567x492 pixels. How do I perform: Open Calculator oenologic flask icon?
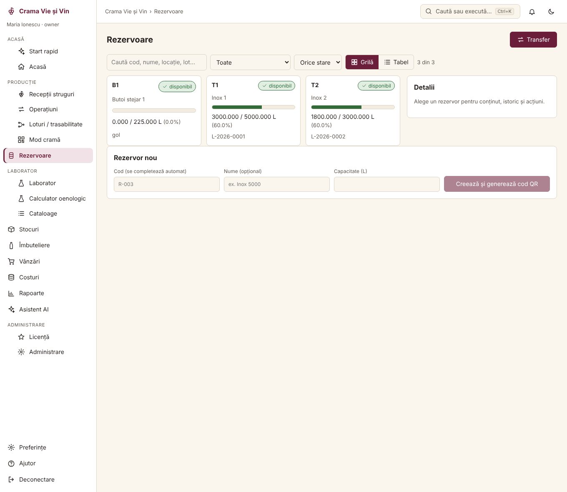21,198
